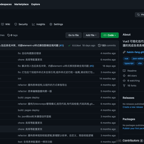Click the fork icon beside 15 forks
Screen dimensions: 144x144
(x=124, y=85)
